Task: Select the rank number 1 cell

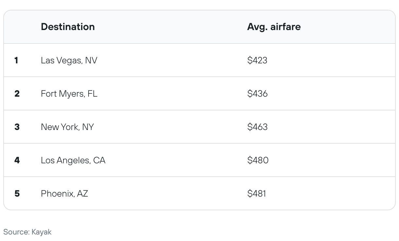Action: (x=16, y=60)
